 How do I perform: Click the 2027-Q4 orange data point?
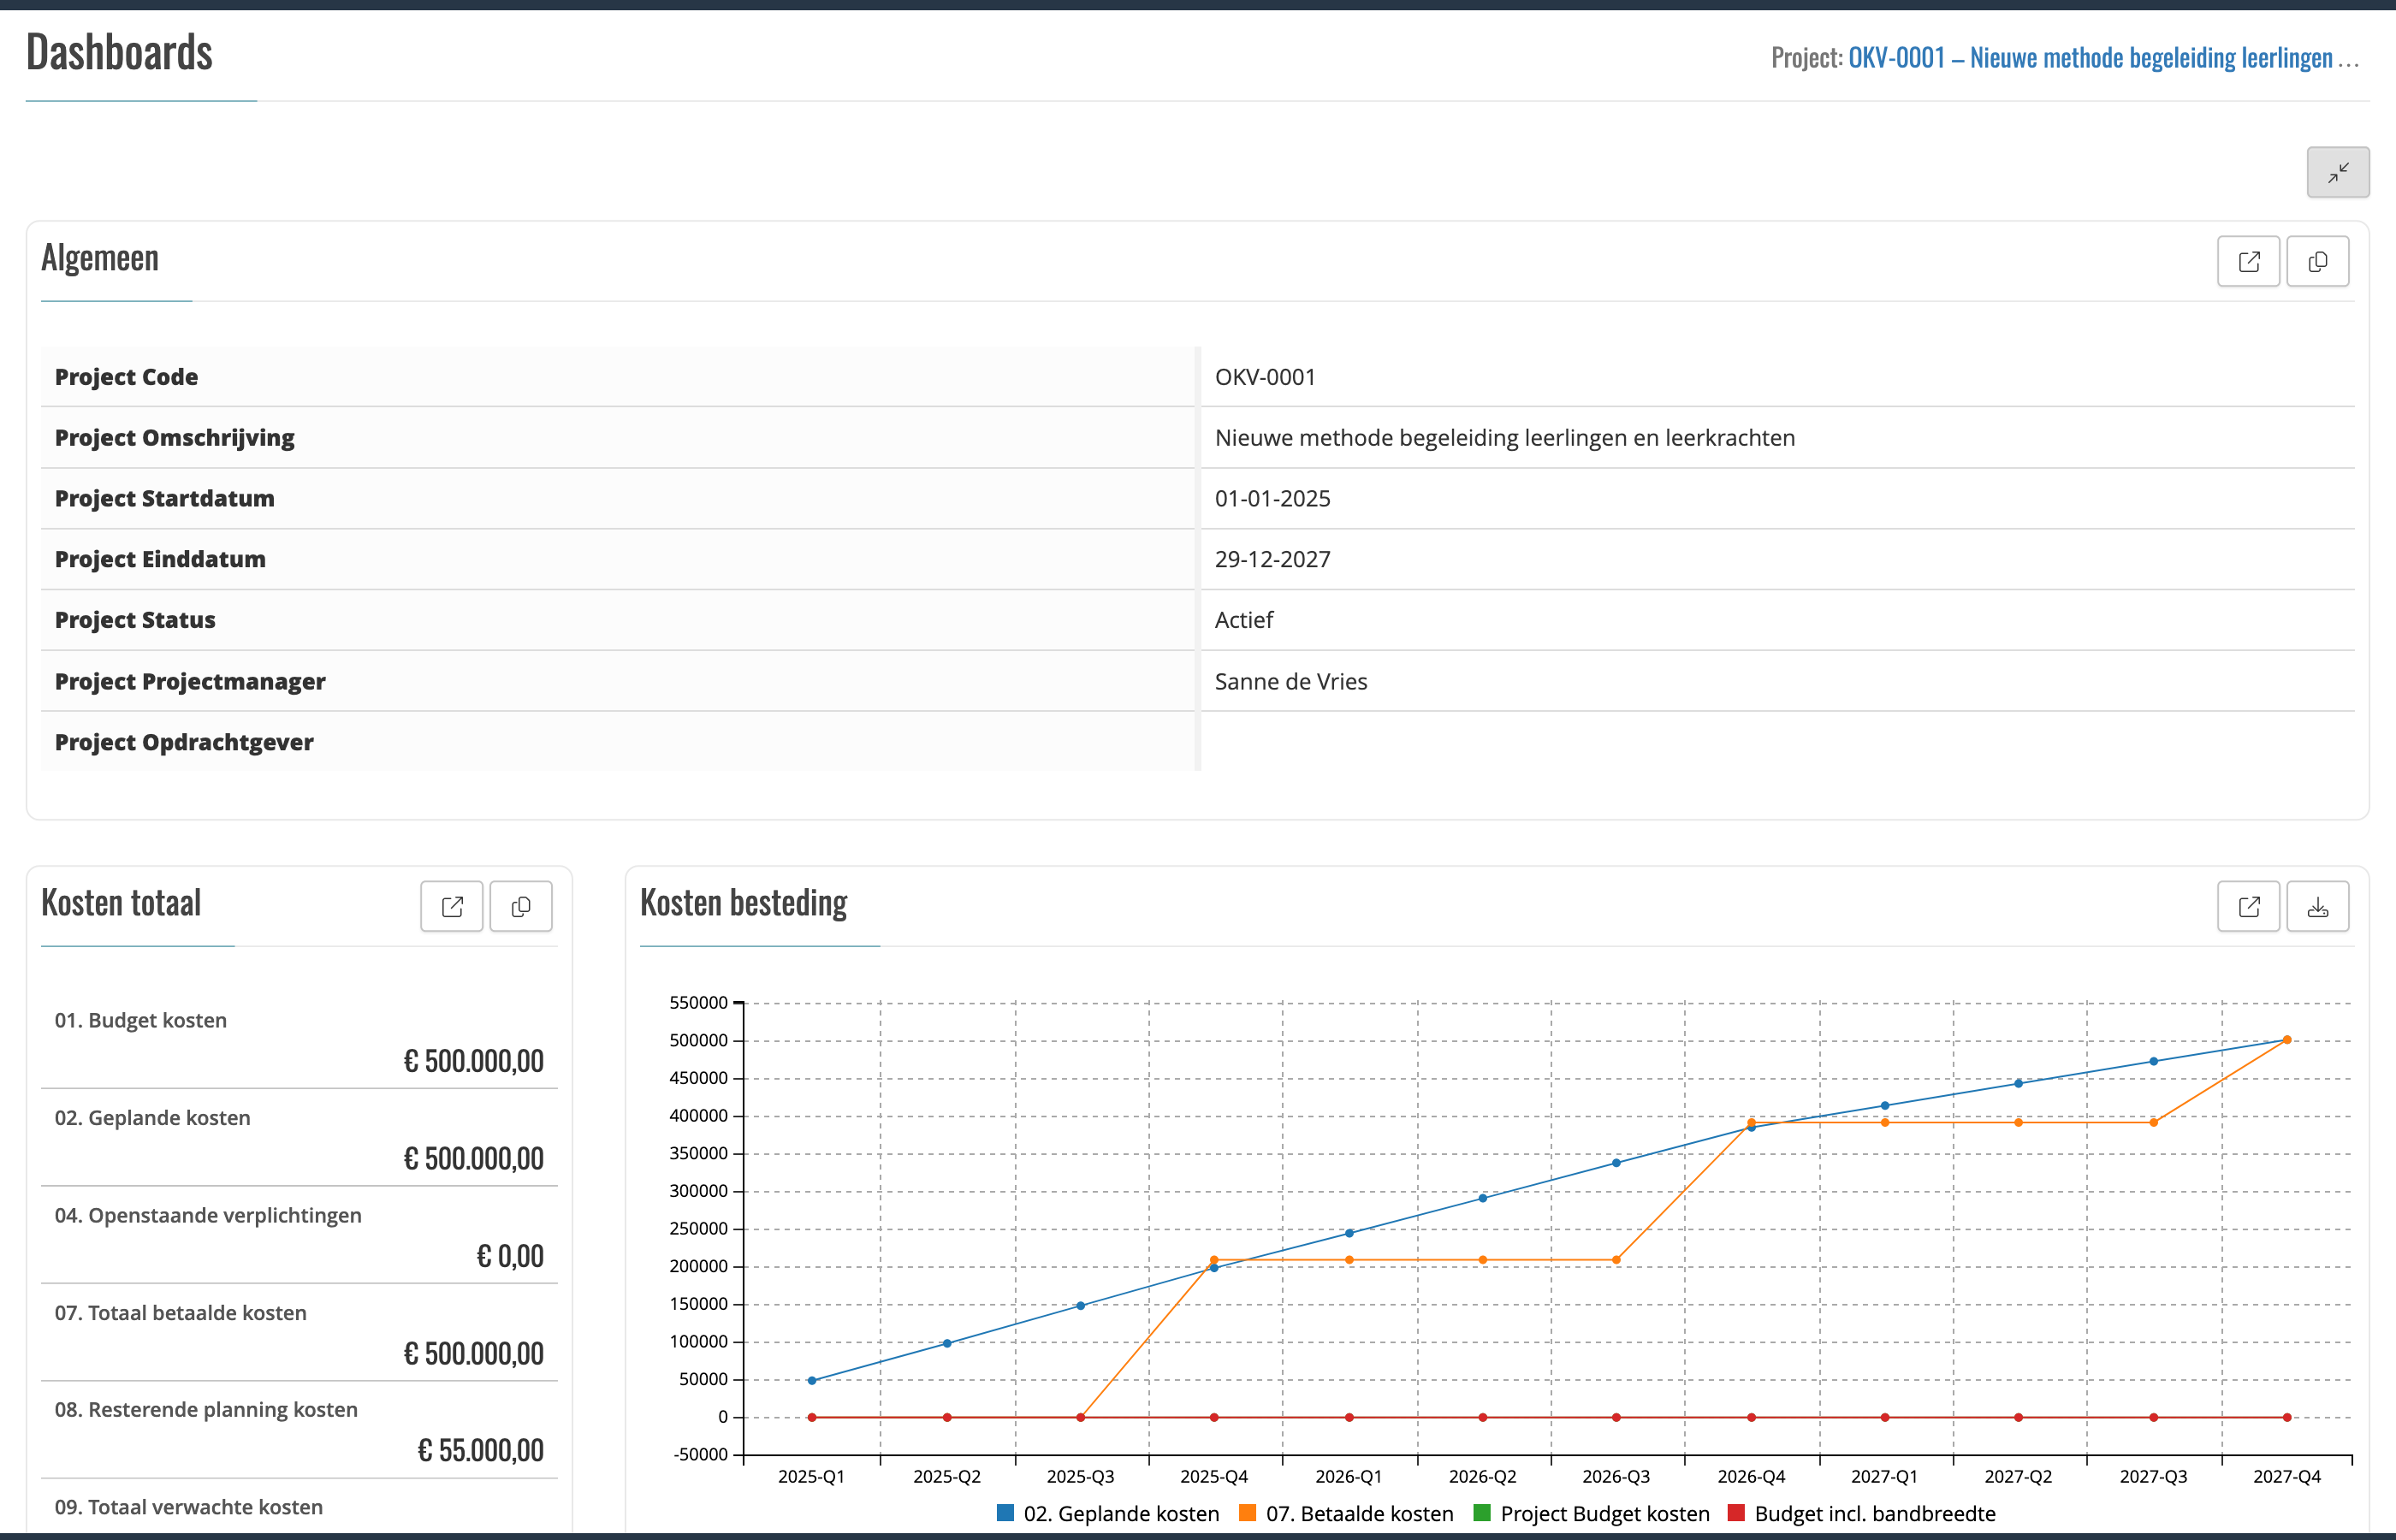tap(2287, 1040)
